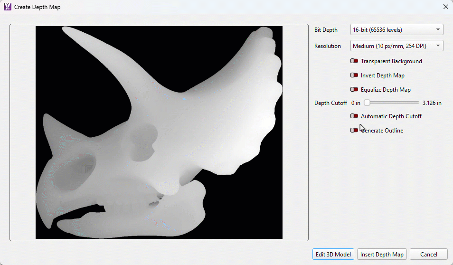The image size is (453, 265).
Task: Click the Resolution label
Action: (328, 46)
